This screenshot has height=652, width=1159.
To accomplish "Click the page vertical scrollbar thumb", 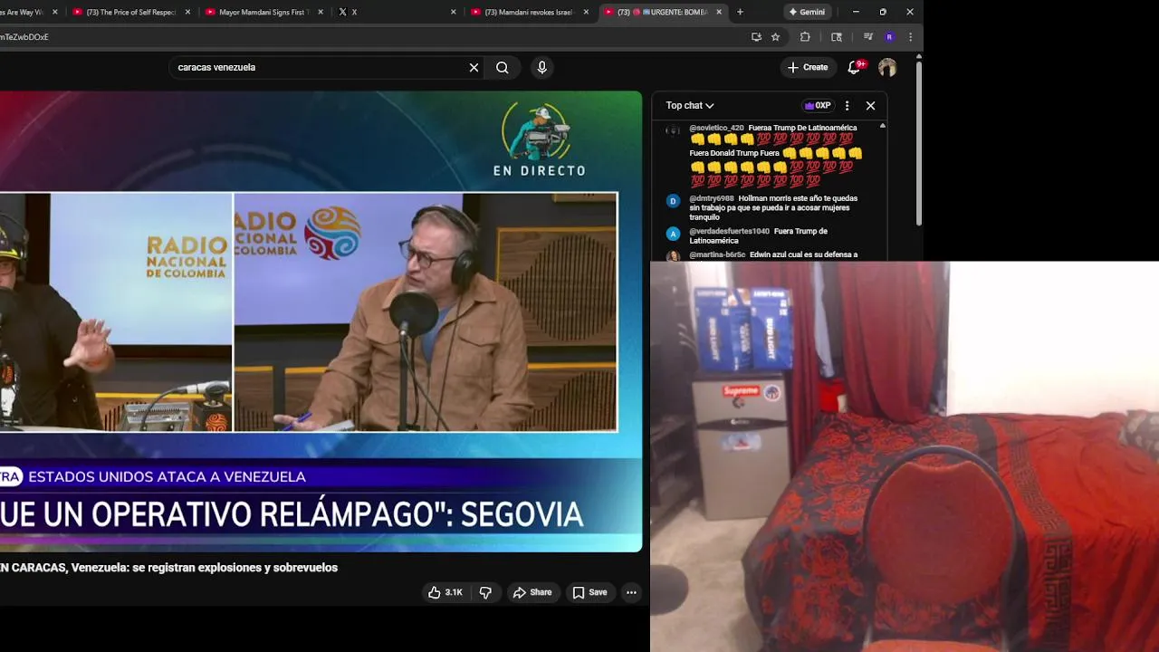I will 919,145.
